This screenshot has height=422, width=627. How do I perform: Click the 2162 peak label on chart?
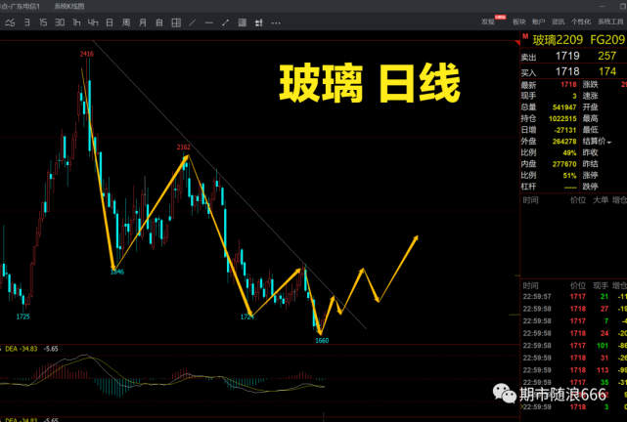184,148
